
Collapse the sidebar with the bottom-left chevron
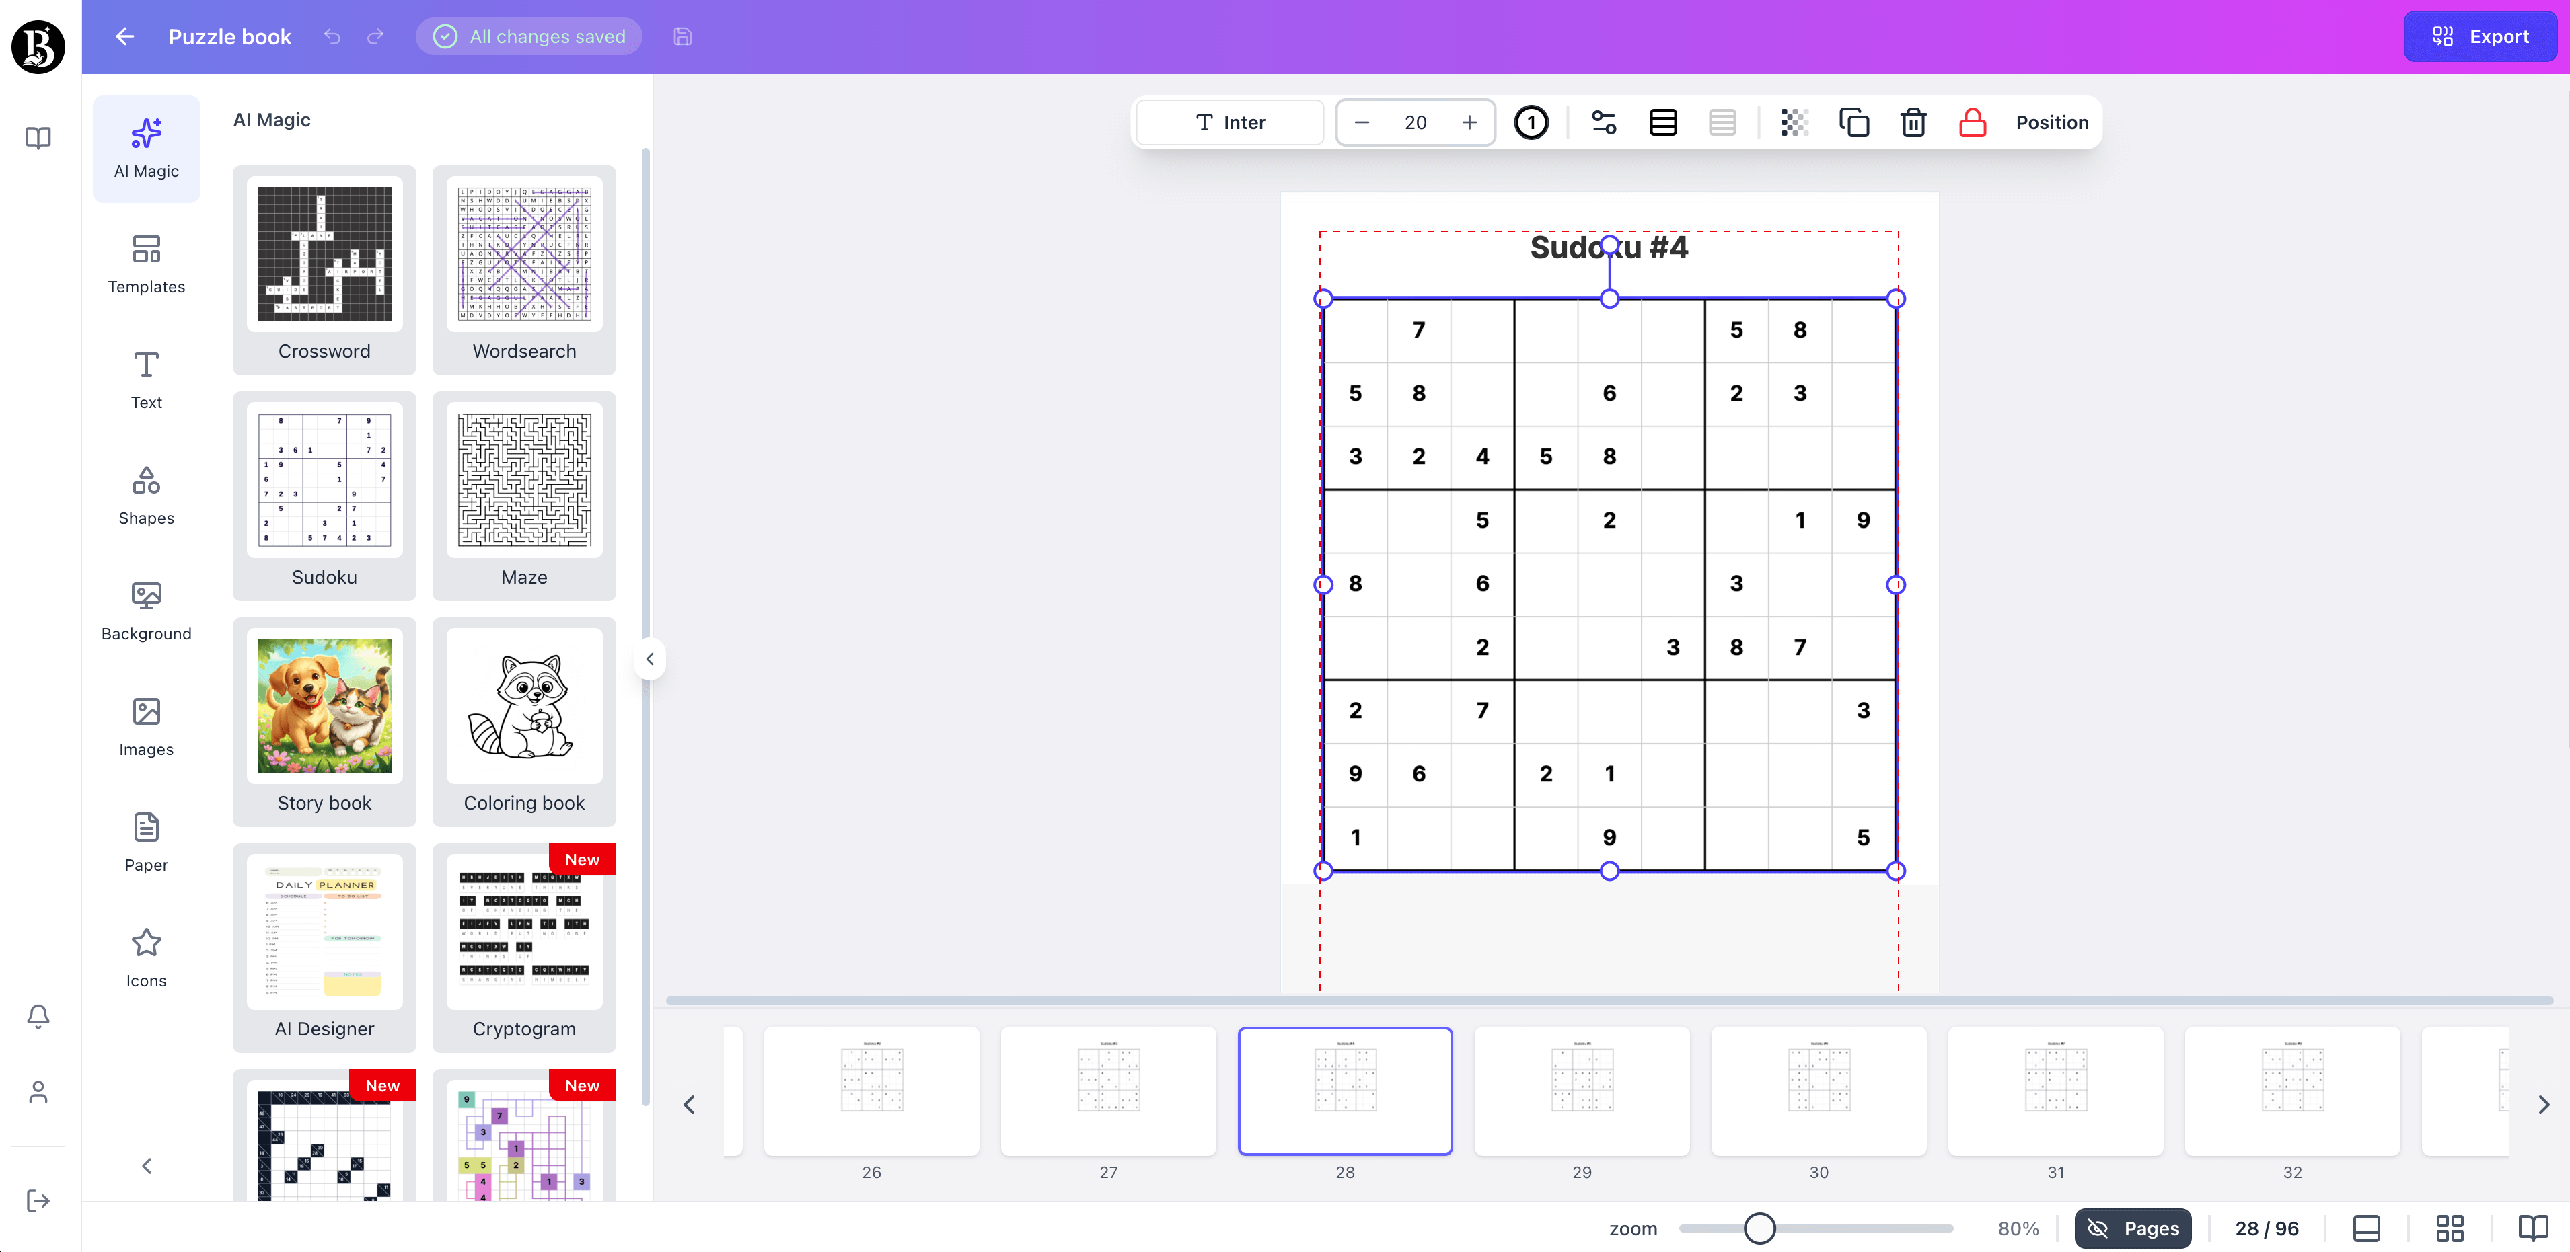tap(146, 1165)
